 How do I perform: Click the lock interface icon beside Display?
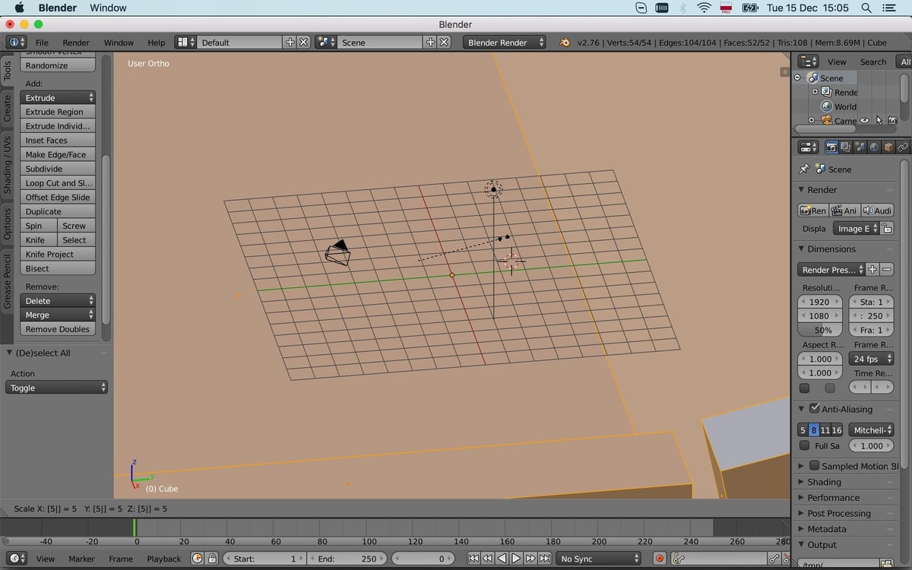pos(887,229)
